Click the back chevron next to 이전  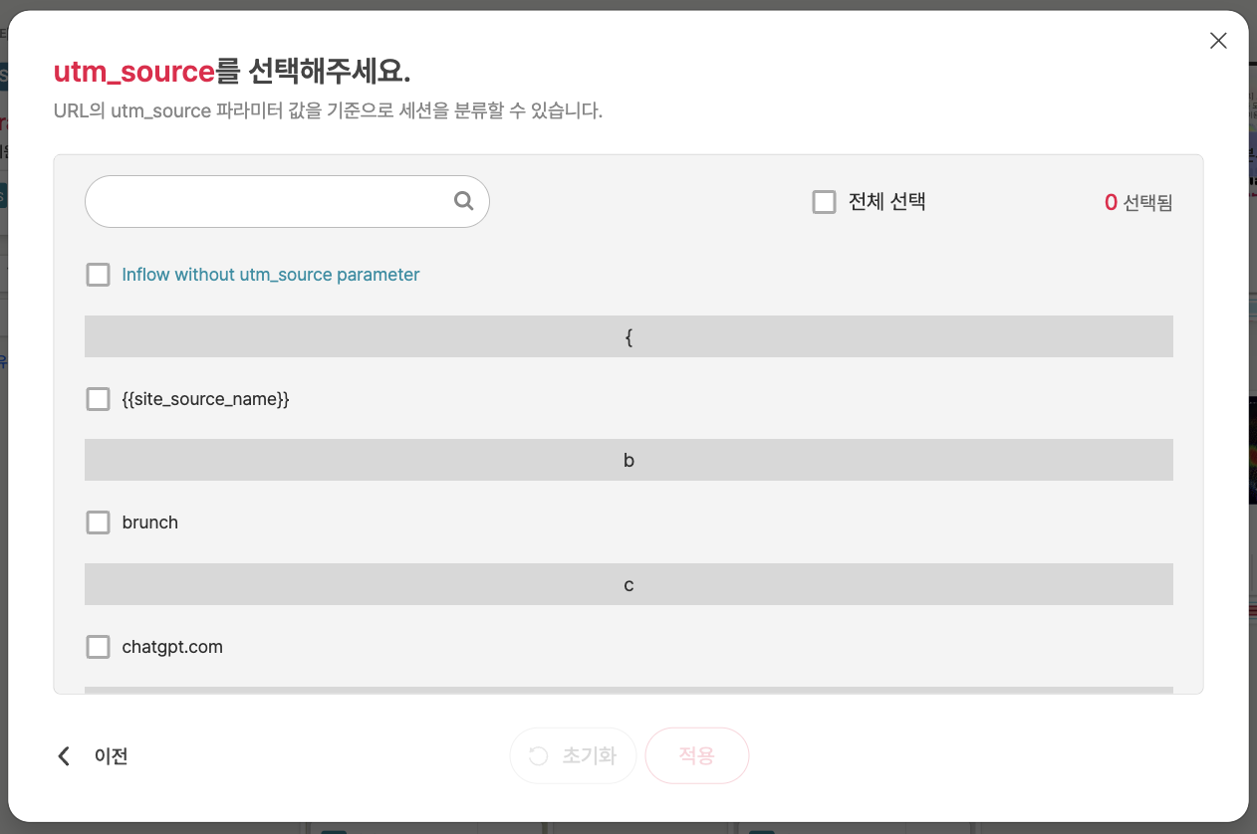pyautogui.click(x=63, y=755)
